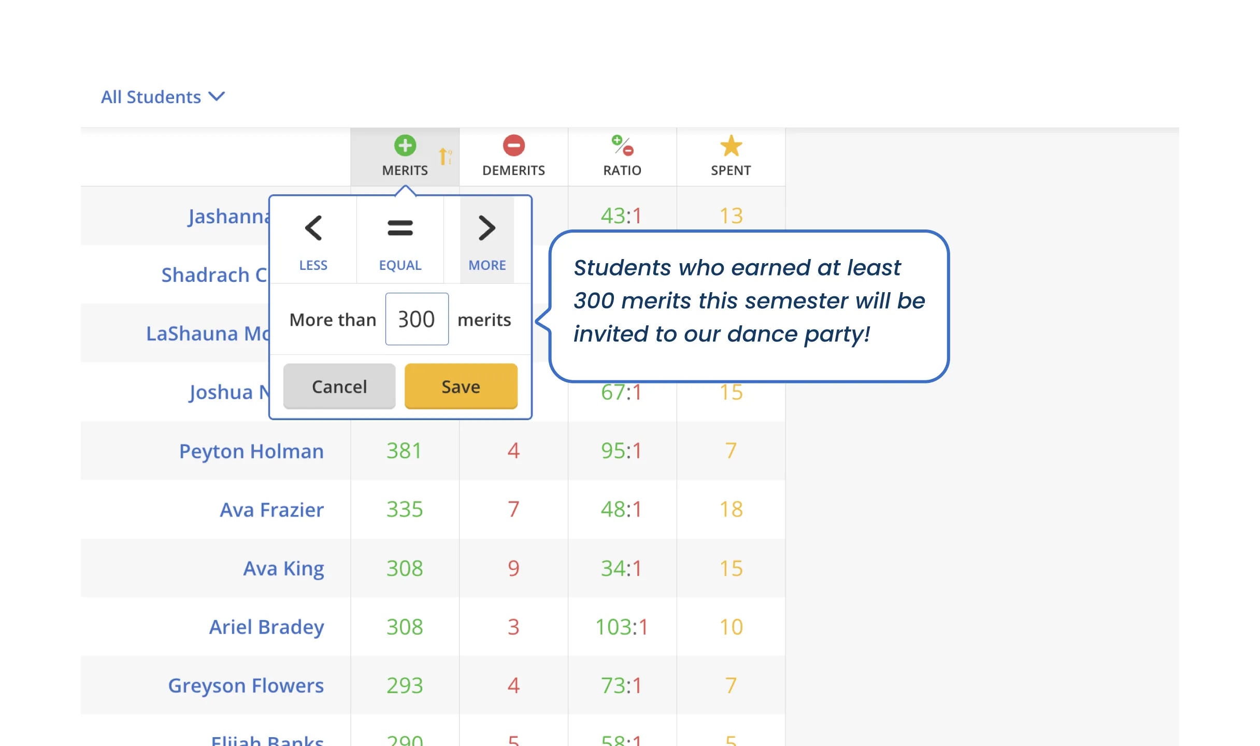Open Peyton Holman's student profile
The width and height of the screenshot is (1260, 746).
(251, 451)
